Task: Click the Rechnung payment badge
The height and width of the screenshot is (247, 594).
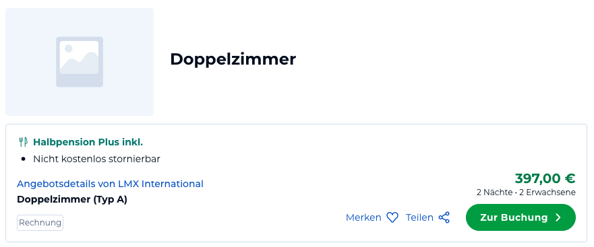Action: 40,223
